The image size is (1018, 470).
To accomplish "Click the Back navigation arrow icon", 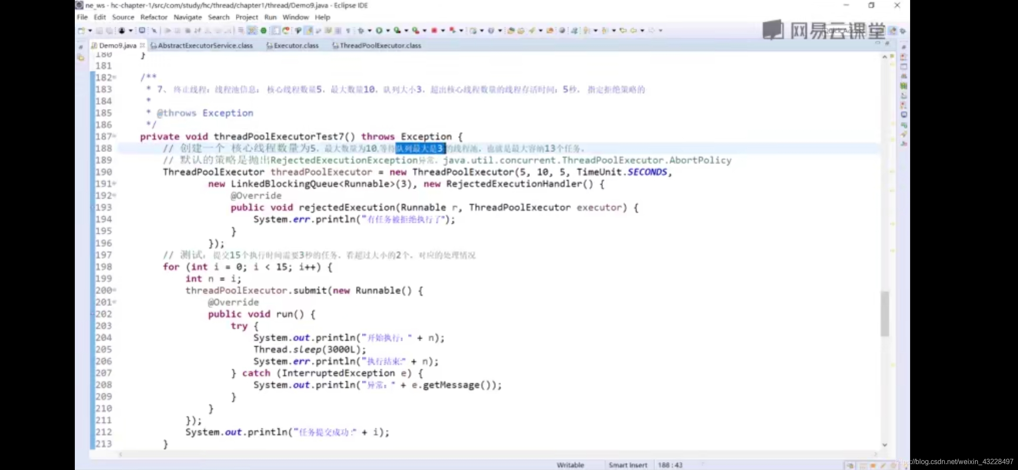I will 633,30.
